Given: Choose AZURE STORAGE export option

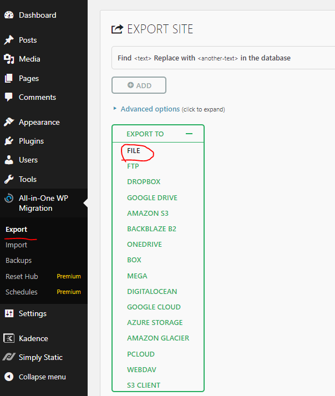Looking at the screenshot, I should tap(155, 322).
